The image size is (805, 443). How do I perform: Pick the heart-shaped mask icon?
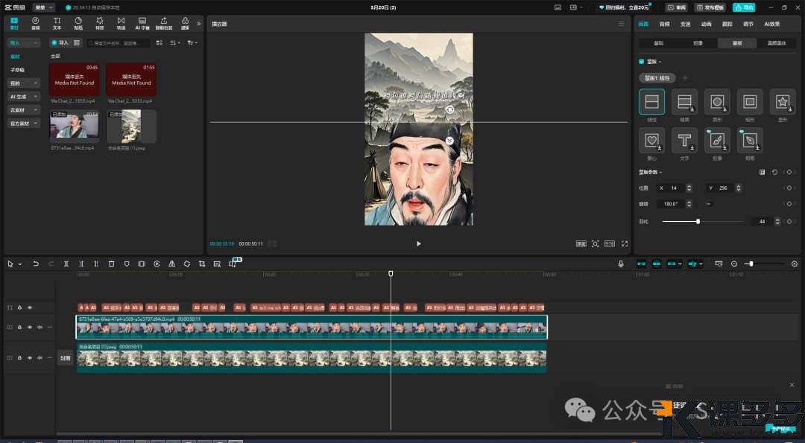tap(651, 140)
